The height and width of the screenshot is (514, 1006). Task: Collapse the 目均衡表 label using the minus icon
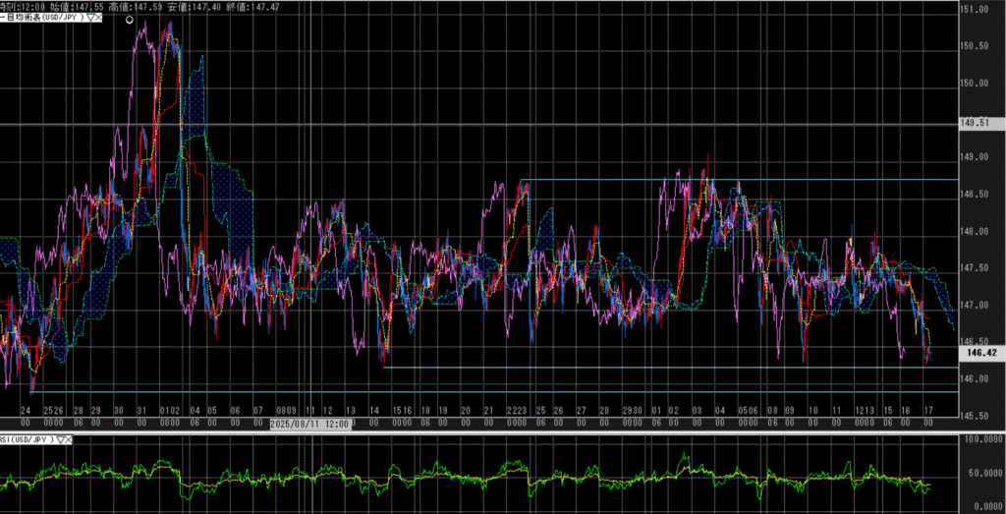(3, 19)
